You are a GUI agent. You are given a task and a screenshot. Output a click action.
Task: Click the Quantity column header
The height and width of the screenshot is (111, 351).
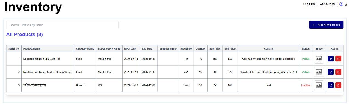pos(200,49)
